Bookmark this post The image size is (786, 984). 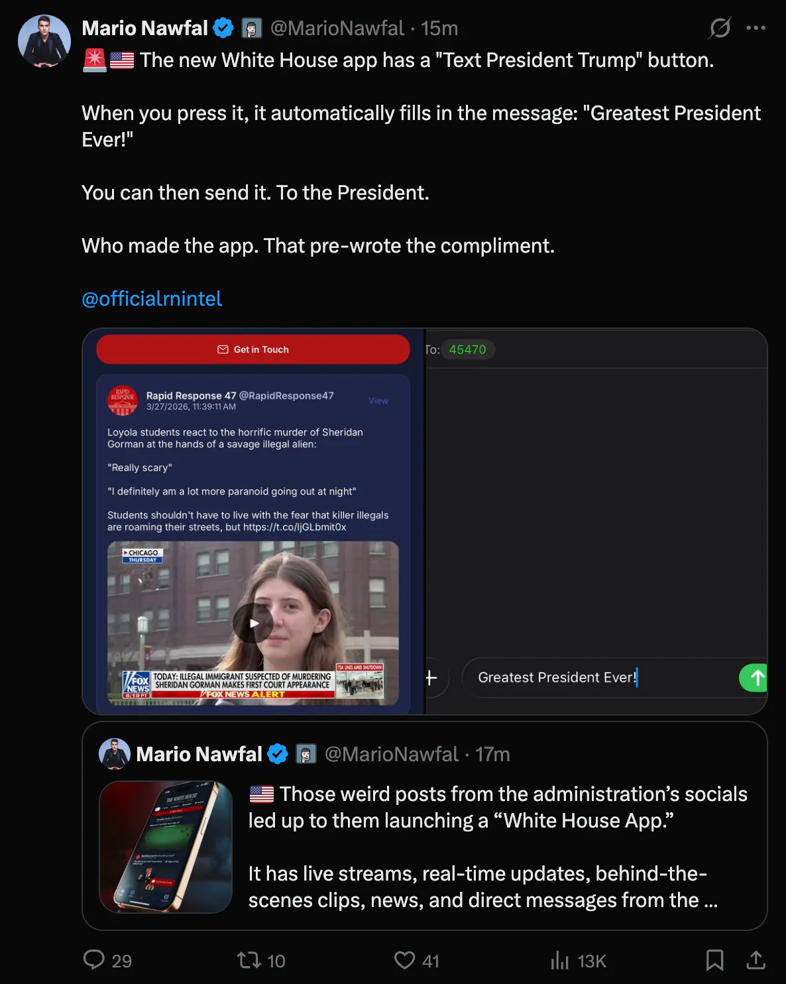click(x=714, y=960)
